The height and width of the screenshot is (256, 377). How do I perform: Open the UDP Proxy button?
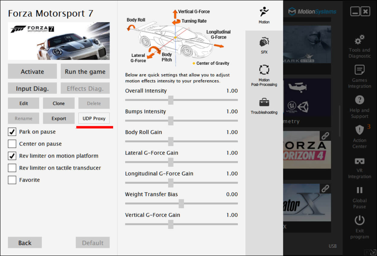[x=94, y=118]
